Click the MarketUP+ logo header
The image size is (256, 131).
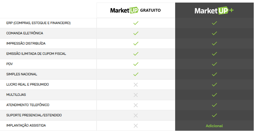click(x=214, y=11)
